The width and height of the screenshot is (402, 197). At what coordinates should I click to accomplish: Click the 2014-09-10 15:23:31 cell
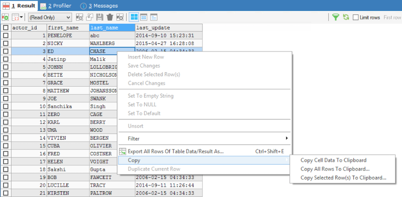coord(169,36)
